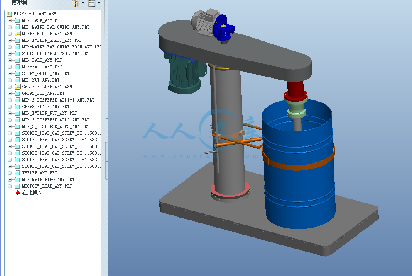
Task: Click the MIX-BASE_ANY.PRT part icon
Action: coord(18,20)
